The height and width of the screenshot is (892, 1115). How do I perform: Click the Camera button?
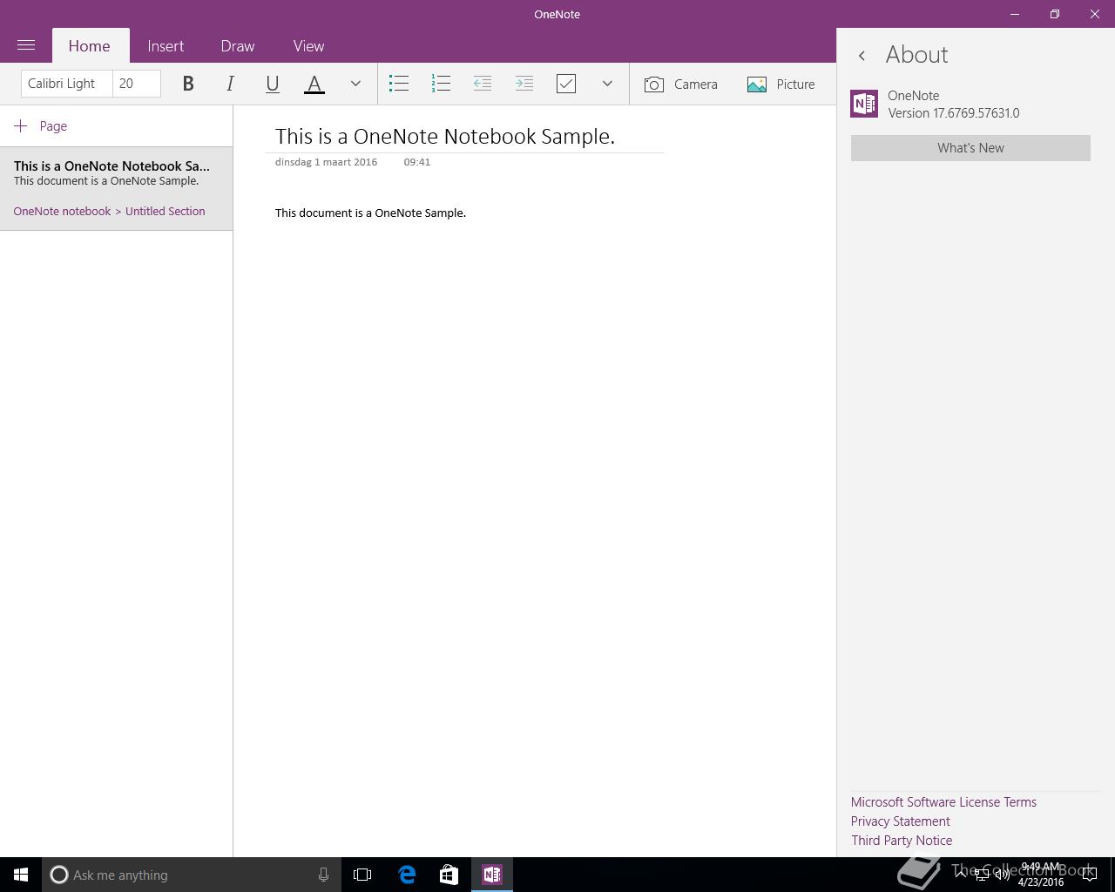pyautogui.click(x=681, y=84)
